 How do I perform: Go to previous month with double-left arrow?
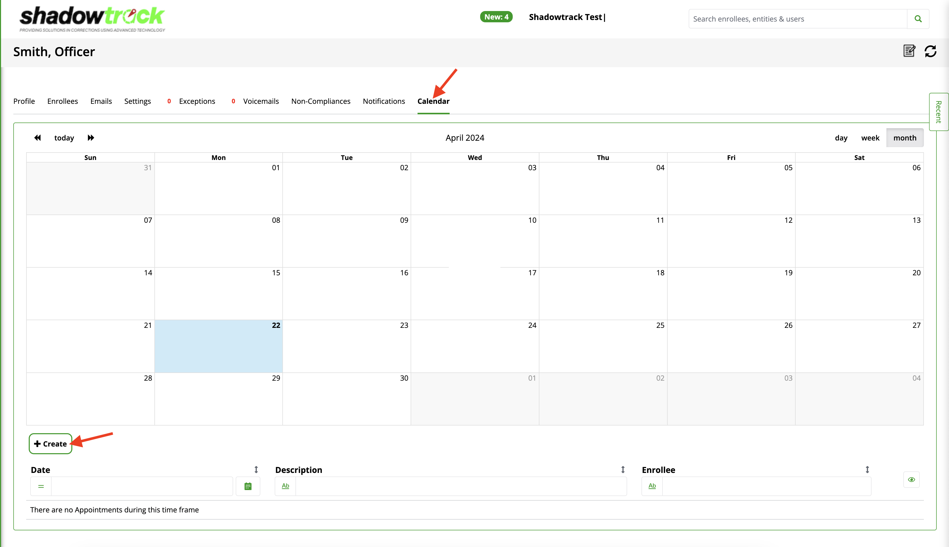38,138
